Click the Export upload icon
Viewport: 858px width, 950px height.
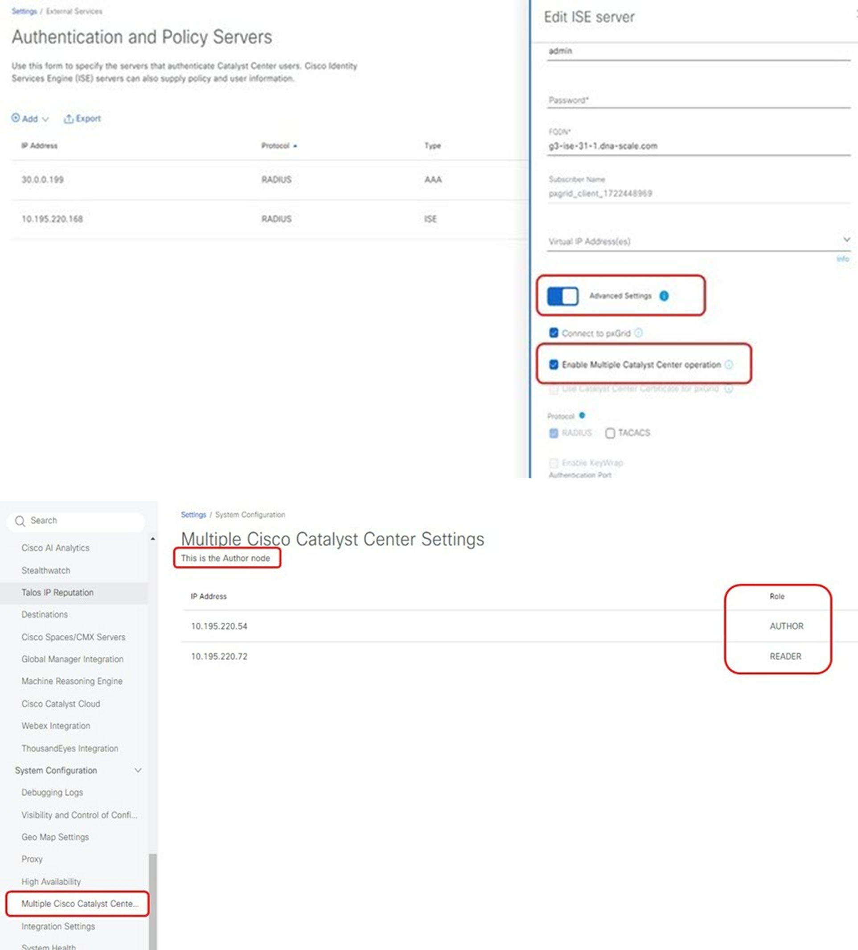(68, 119)
